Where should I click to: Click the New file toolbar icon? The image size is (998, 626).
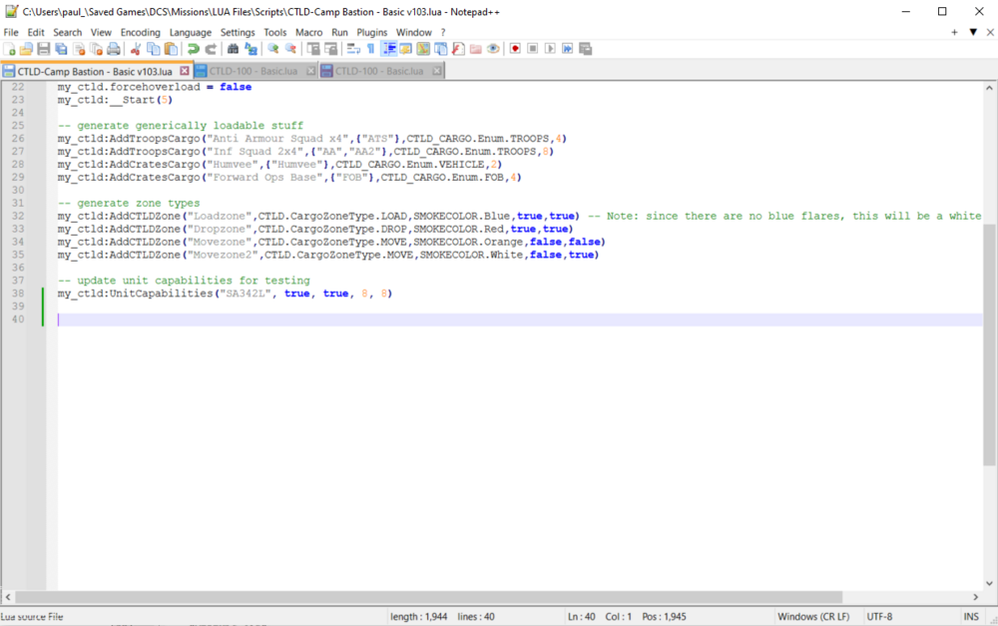[x=10, y=49]
